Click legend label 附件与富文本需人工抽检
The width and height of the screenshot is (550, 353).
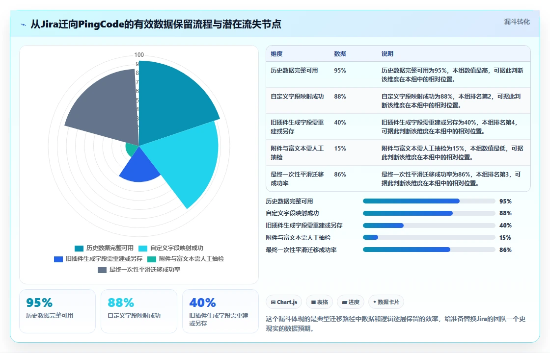(191, 259)
